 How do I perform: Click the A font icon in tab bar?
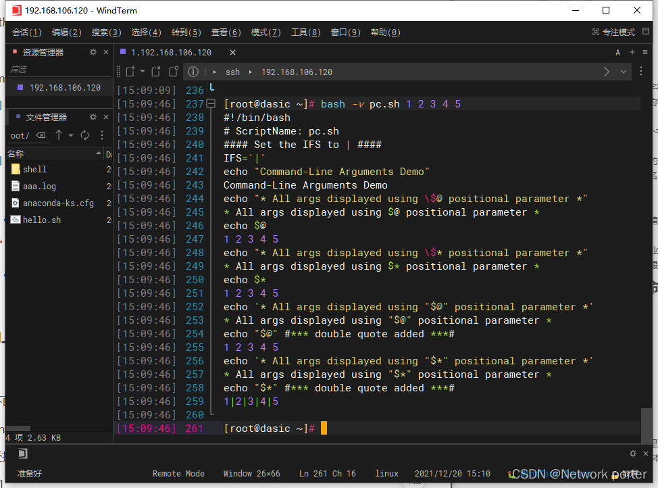coord(617,53)
